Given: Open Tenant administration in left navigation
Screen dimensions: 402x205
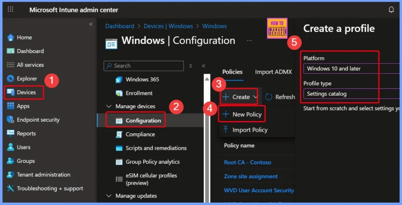Looking at the screenshot, I should point(43,175).
